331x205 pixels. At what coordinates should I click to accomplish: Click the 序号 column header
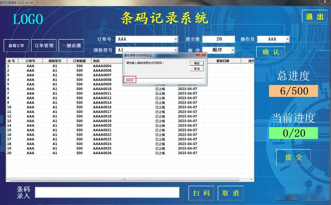[12, 61]
